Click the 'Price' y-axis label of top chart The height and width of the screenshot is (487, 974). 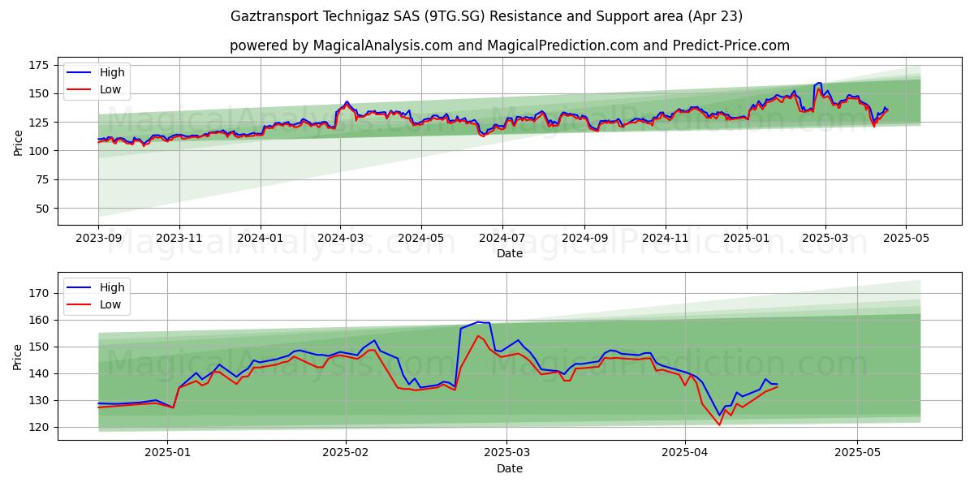click(18, 142)
